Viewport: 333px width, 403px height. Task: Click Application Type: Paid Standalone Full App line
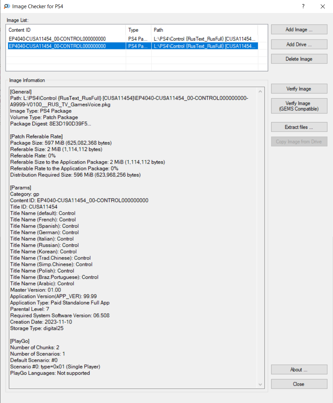[x=60, y=303]
